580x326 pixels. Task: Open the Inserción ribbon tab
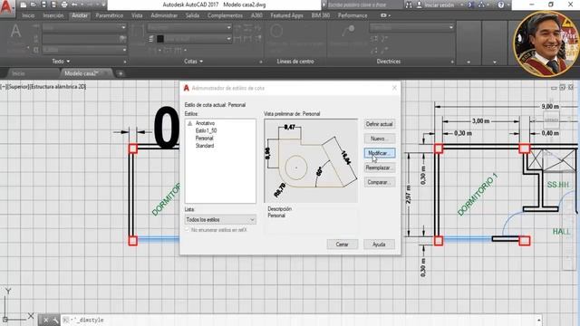pos(53,15)
